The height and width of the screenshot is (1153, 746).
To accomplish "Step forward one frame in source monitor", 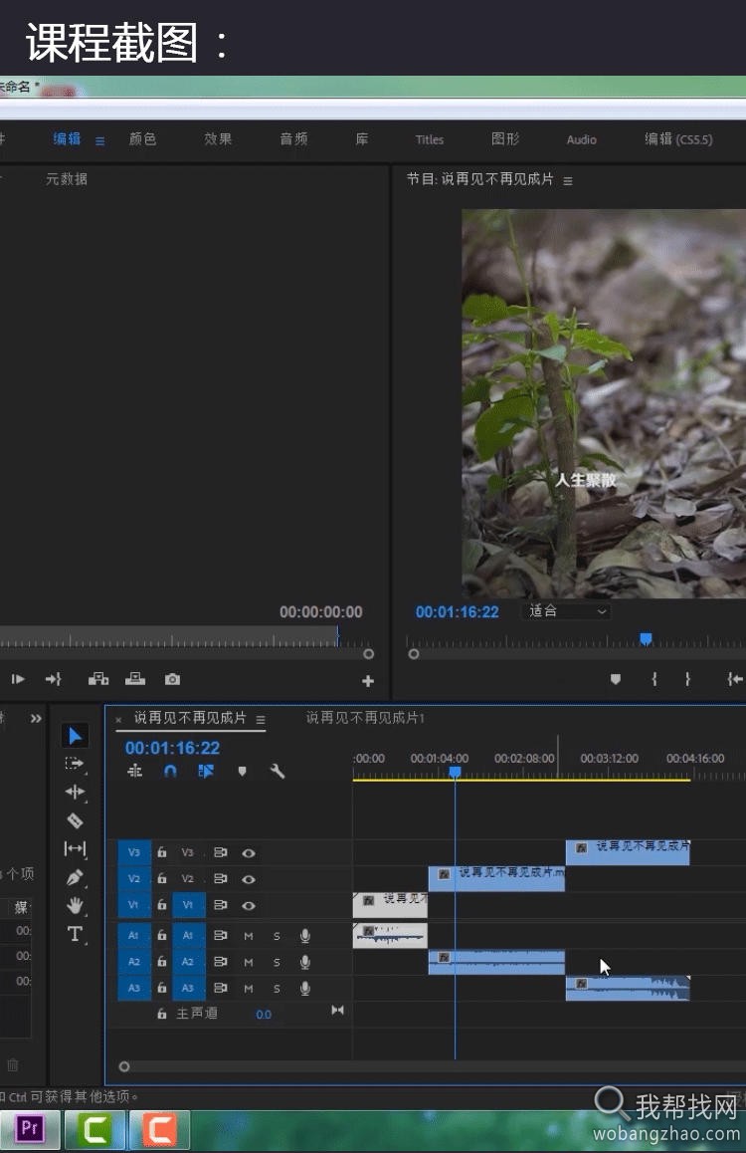I will coord(18,679).
